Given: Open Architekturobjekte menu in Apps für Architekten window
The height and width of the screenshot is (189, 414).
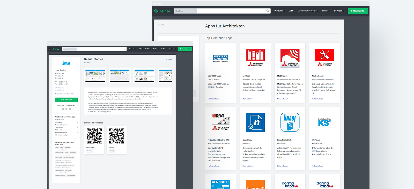Looking at the screenshot, I should click(x=308, y=11).
